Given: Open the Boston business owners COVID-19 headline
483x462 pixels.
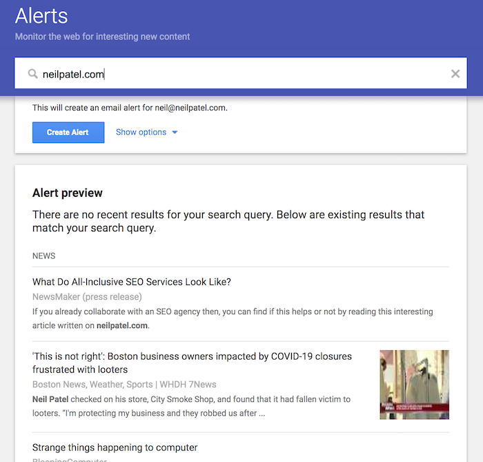Looking at the screenshot, I should (192, 363).
